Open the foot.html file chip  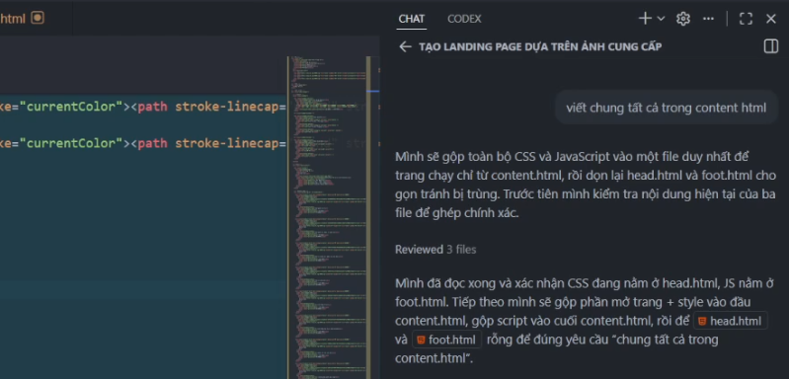[x=446, y=340]
